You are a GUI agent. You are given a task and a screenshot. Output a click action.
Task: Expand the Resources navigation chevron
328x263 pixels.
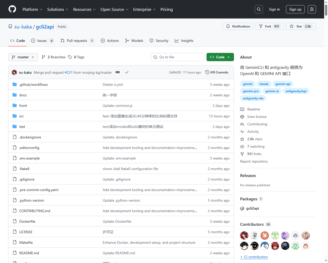pyautogui.click(x=94, y=10)
